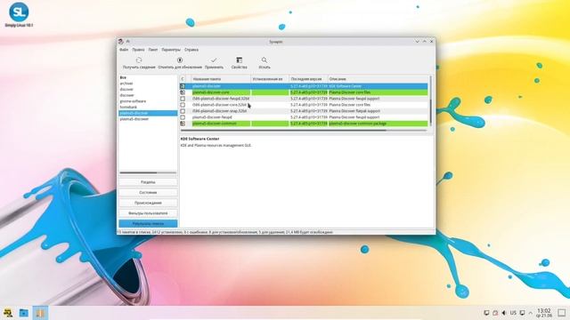570x320 pixels.
Task: Mark the i586-plasma5-discover-fwupd.32bit row checkbox
Action: pyautogui.click(x=183, y=99)
